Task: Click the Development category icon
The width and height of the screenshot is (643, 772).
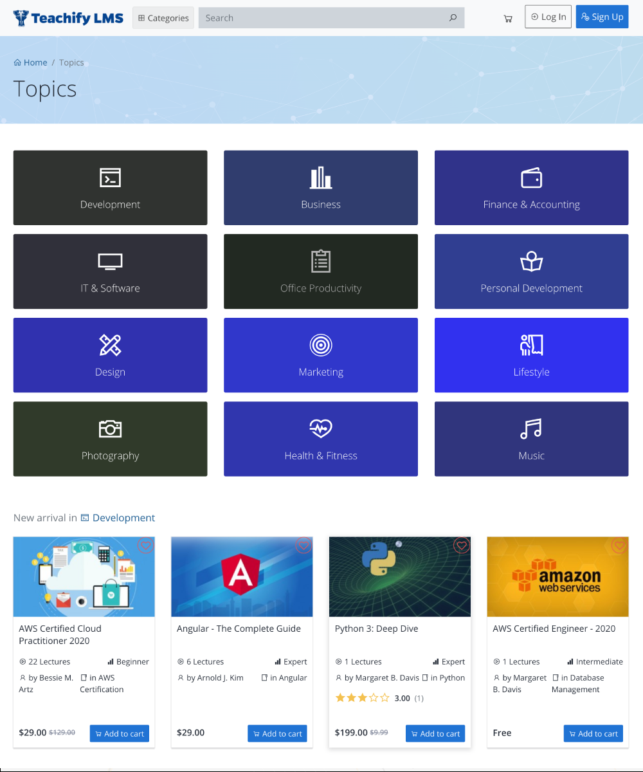Action: pyautogui.click(x=110, y=177)
